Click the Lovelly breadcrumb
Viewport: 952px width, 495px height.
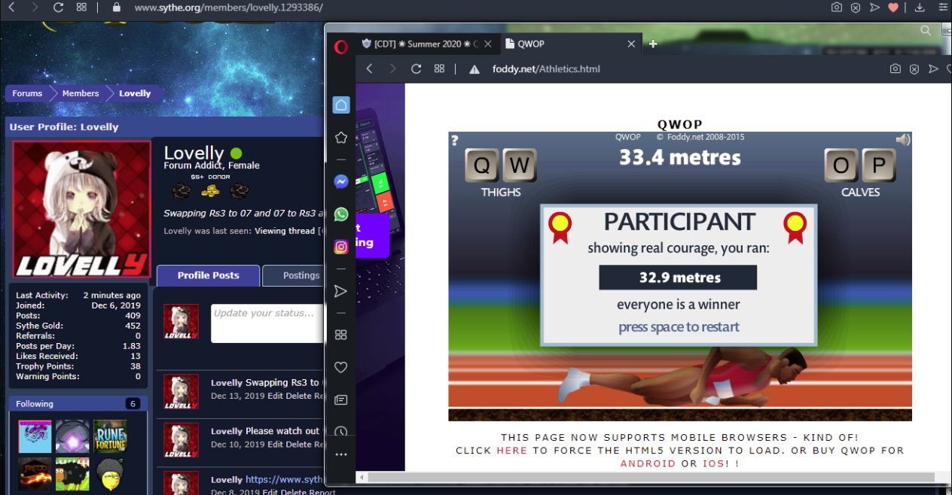(136, 93)
